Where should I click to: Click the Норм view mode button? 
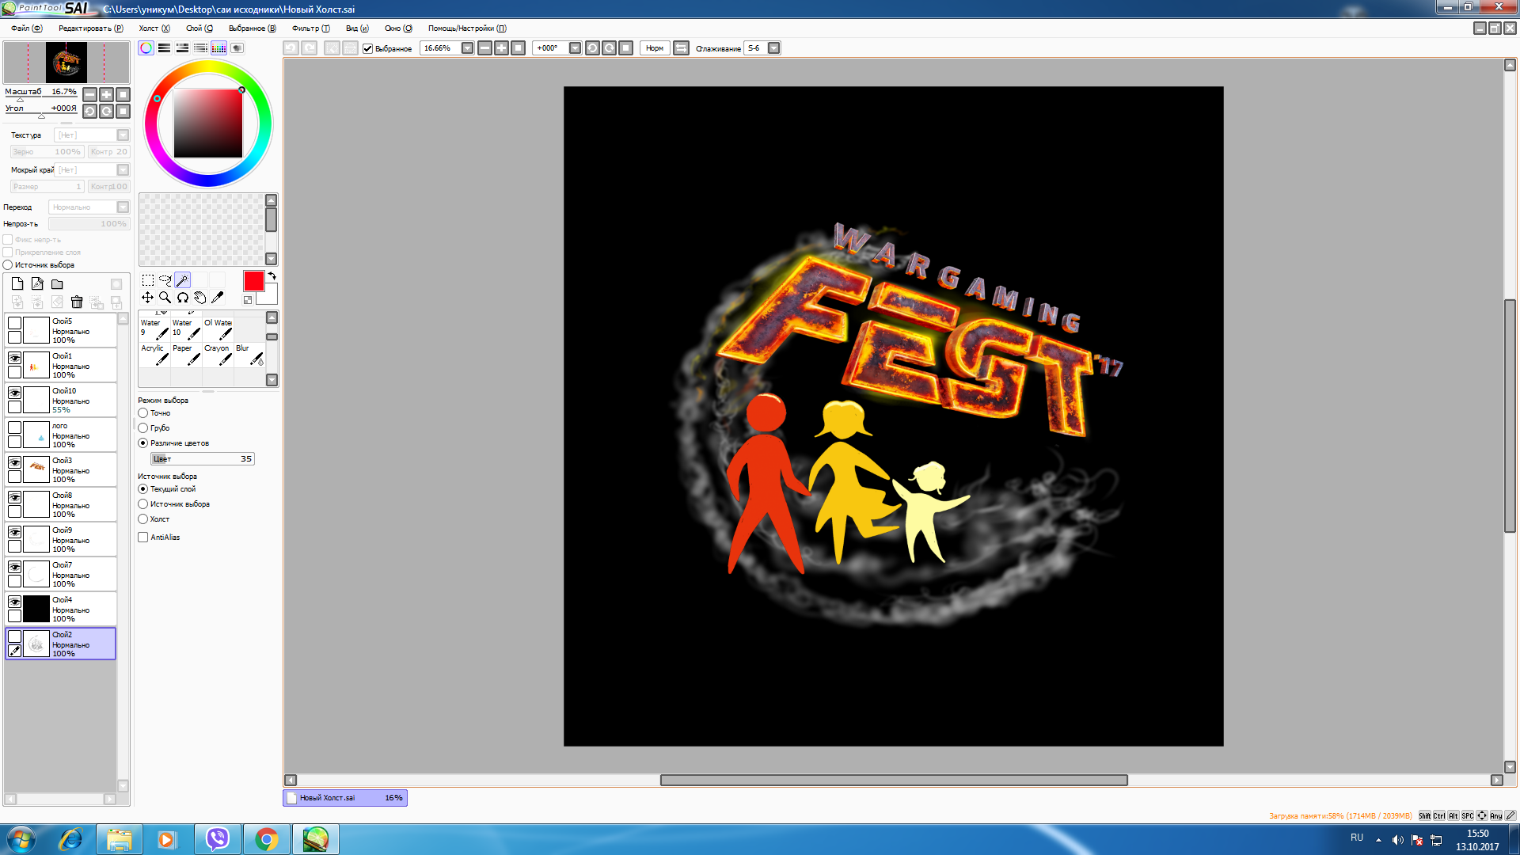655,48
